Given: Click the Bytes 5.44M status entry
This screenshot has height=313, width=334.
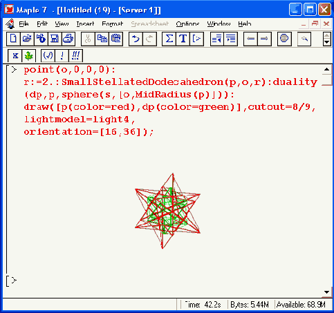Looking at the screenshot, I should pyautogui.click(x=250, y=305).
